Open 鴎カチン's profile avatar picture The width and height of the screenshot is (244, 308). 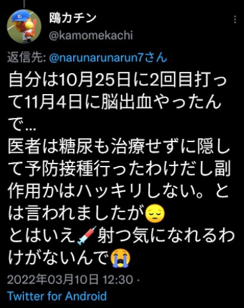[x=24, y=26]
